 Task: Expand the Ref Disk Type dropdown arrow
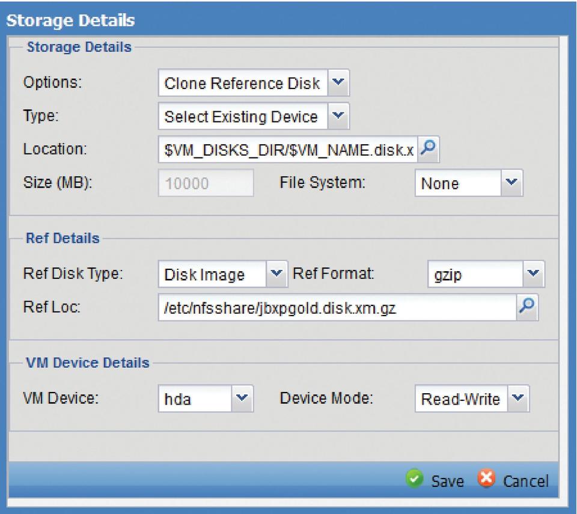coord(276,274)
